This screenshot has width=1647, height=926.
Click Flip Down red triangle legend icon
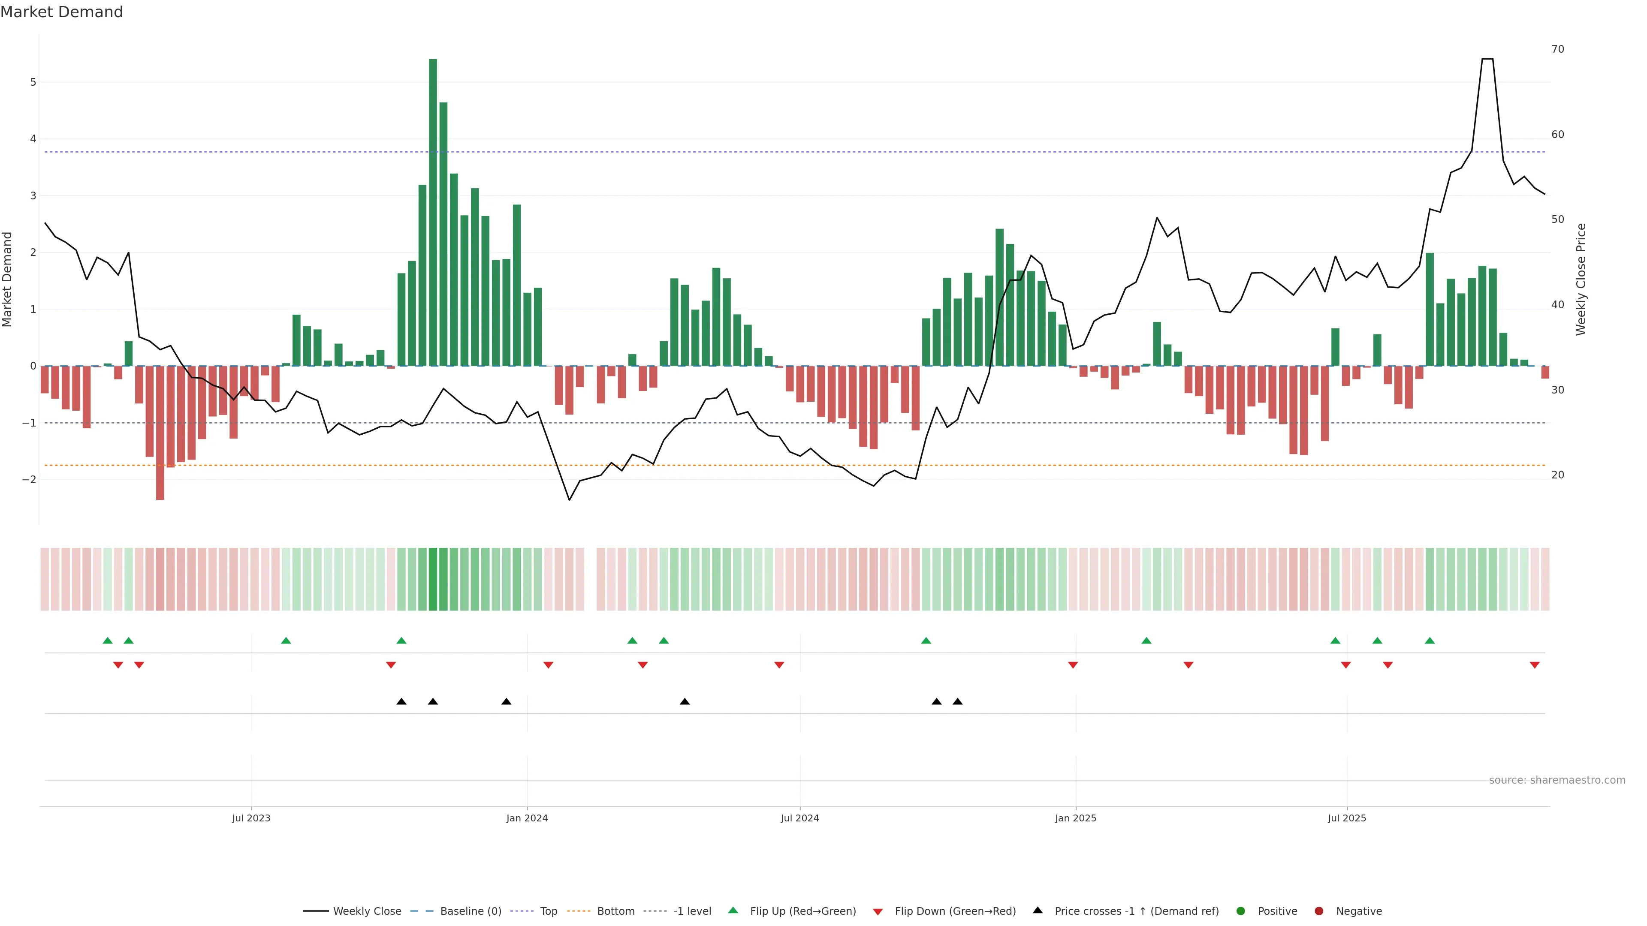point(878,911)
